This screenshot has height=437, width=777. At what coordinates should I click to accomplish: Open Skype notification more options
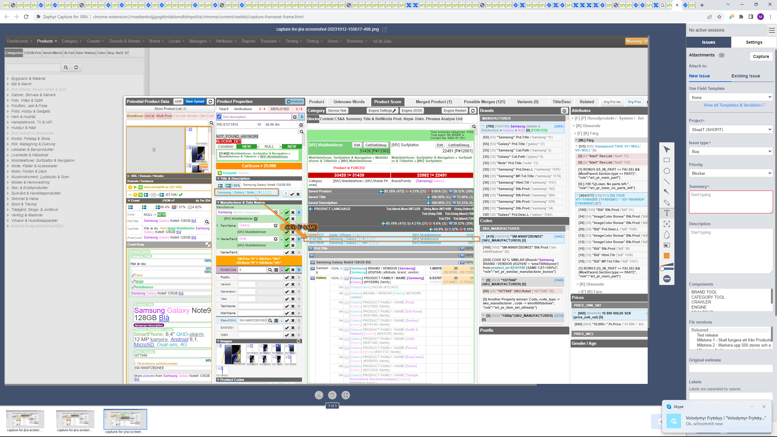pos(752,407)
